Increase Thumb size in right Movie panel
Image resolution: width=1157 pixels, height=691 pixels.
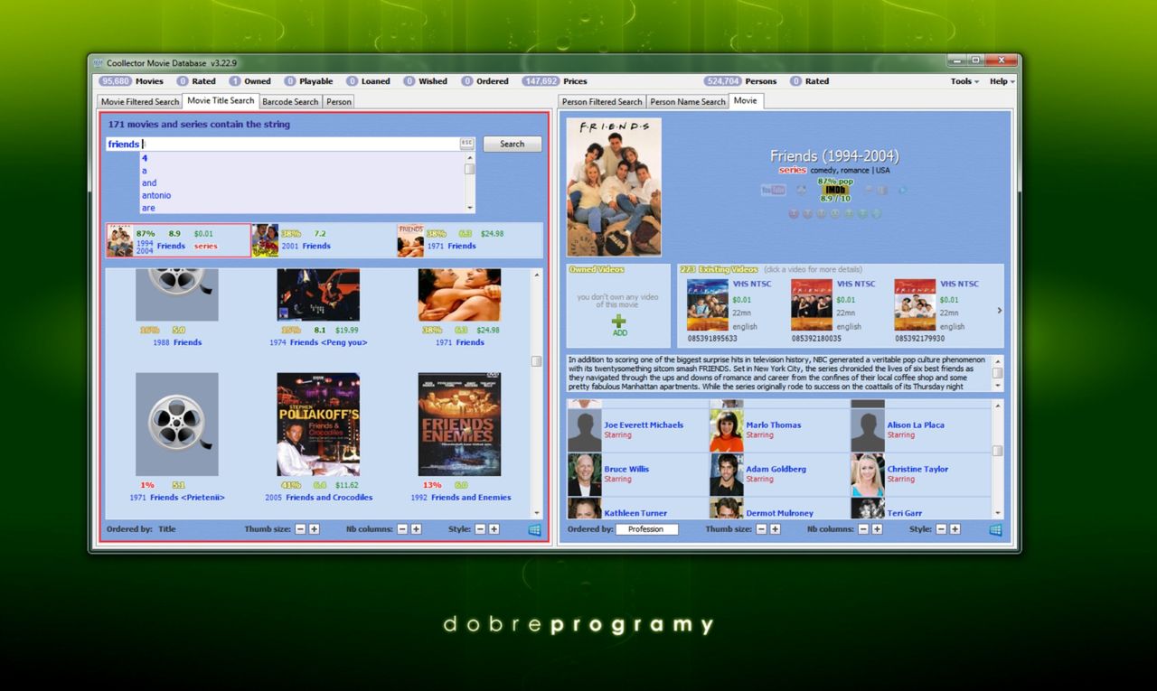pos(776,529)
